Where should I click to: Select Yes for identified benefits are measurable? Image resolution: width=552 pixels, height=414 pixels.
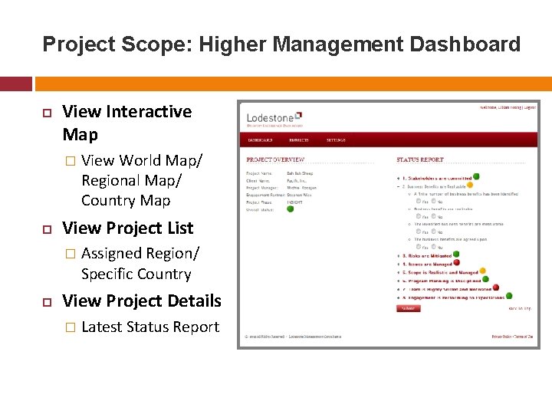[419, 232]
